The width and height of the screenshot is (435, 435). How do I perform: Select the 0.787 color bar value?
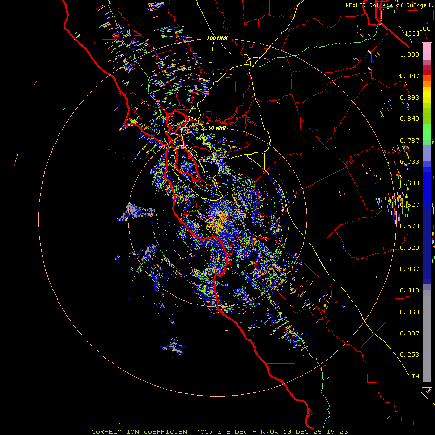[x=409, y=140]
